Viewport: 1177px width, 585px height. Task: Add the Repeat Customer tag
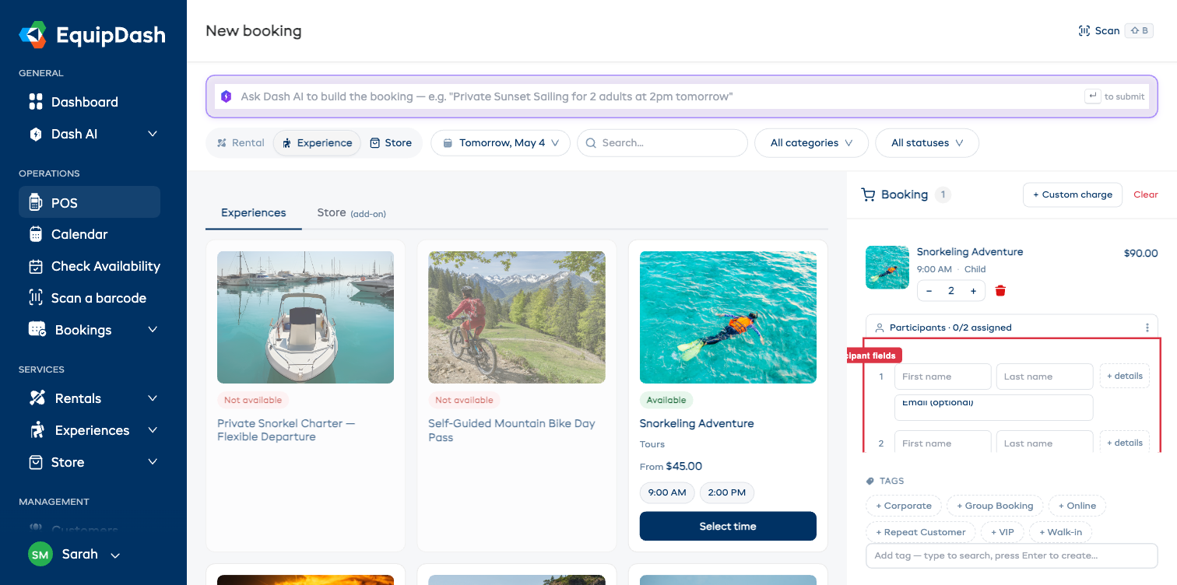pos(921,532)
